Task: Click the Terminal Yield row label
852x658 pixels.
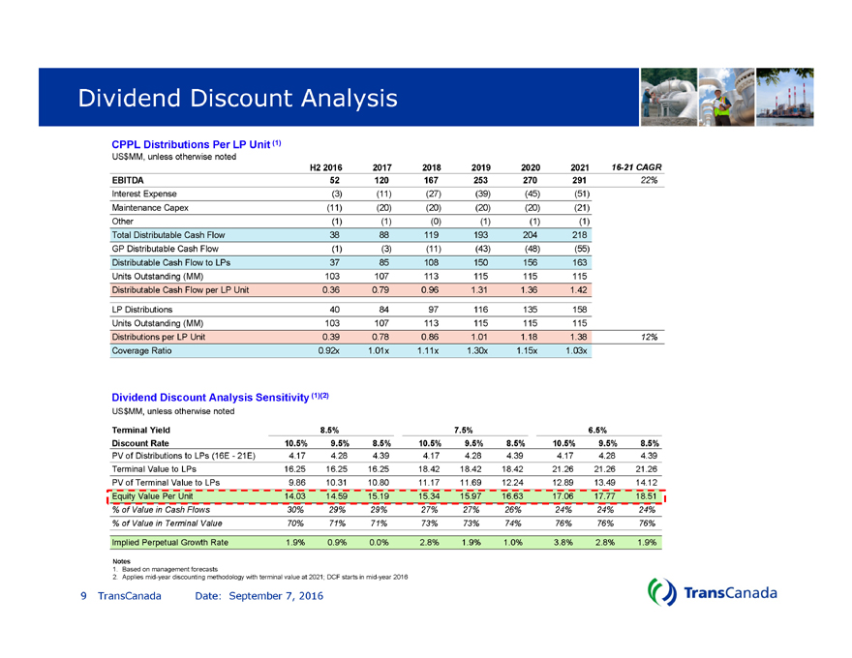Action: pyautogui.click(x=141, y=429)
